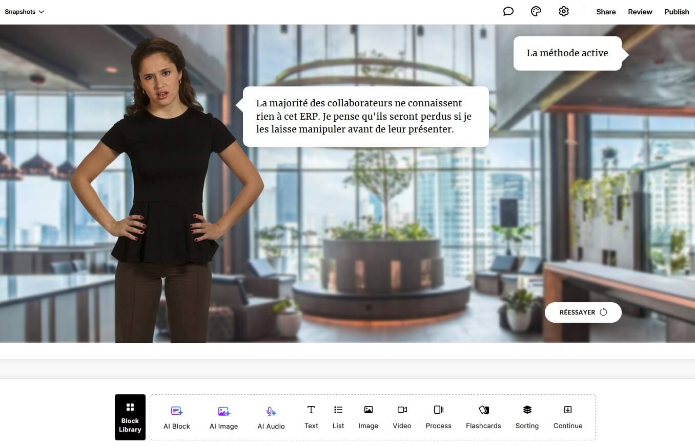Insert an AI Image block

223,417
